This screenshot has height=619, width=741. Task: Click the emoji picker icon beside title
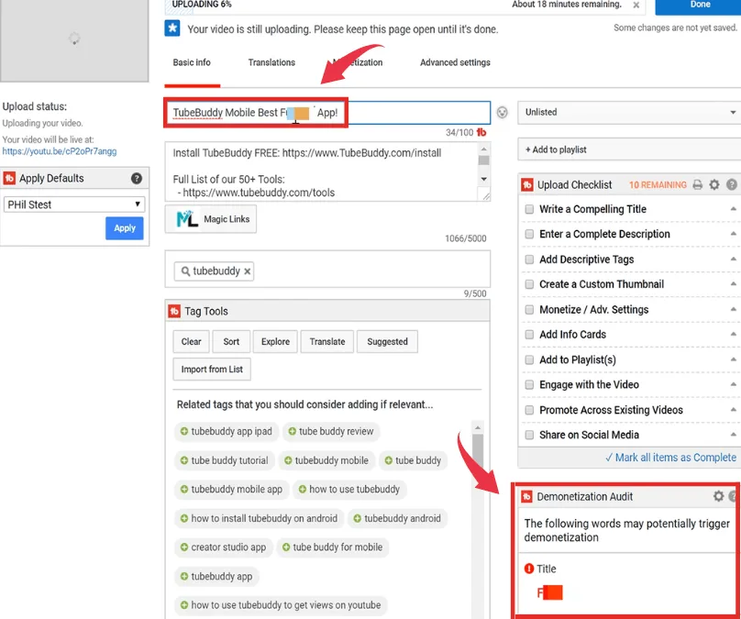[x=502, y=113]
